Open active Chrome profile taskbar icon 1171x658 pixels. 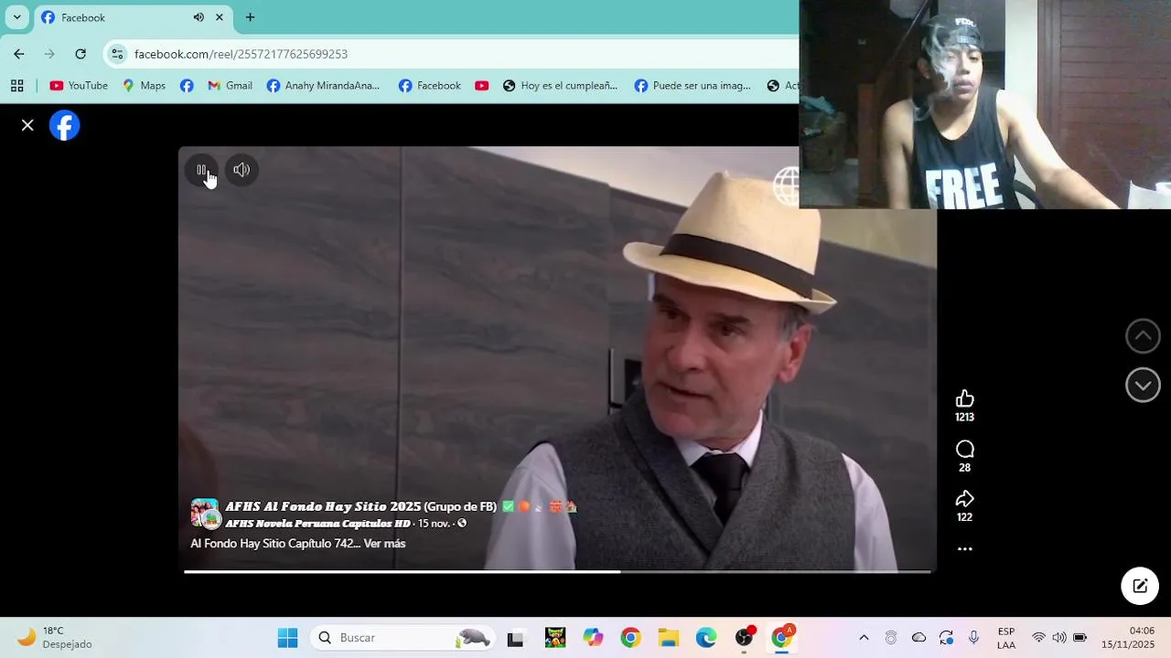click(782, 638)
